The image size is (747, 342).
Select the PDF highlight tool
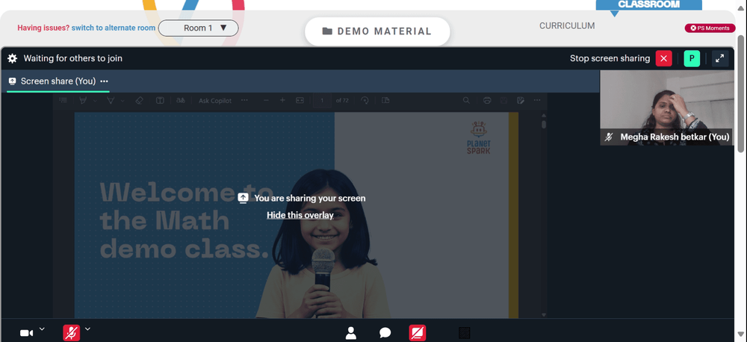[83, 101]
